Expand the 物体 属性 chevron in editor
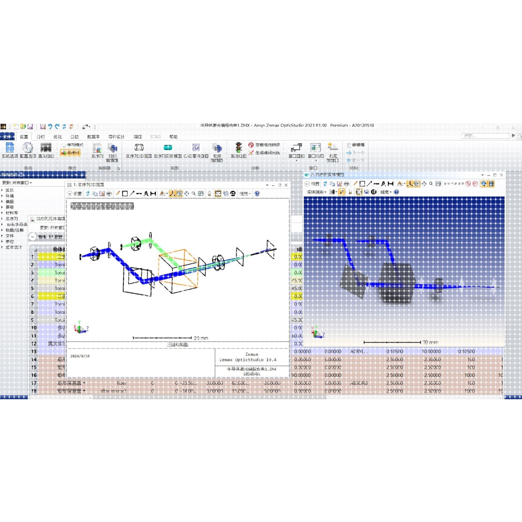522x522 pixels. point(33,237)
